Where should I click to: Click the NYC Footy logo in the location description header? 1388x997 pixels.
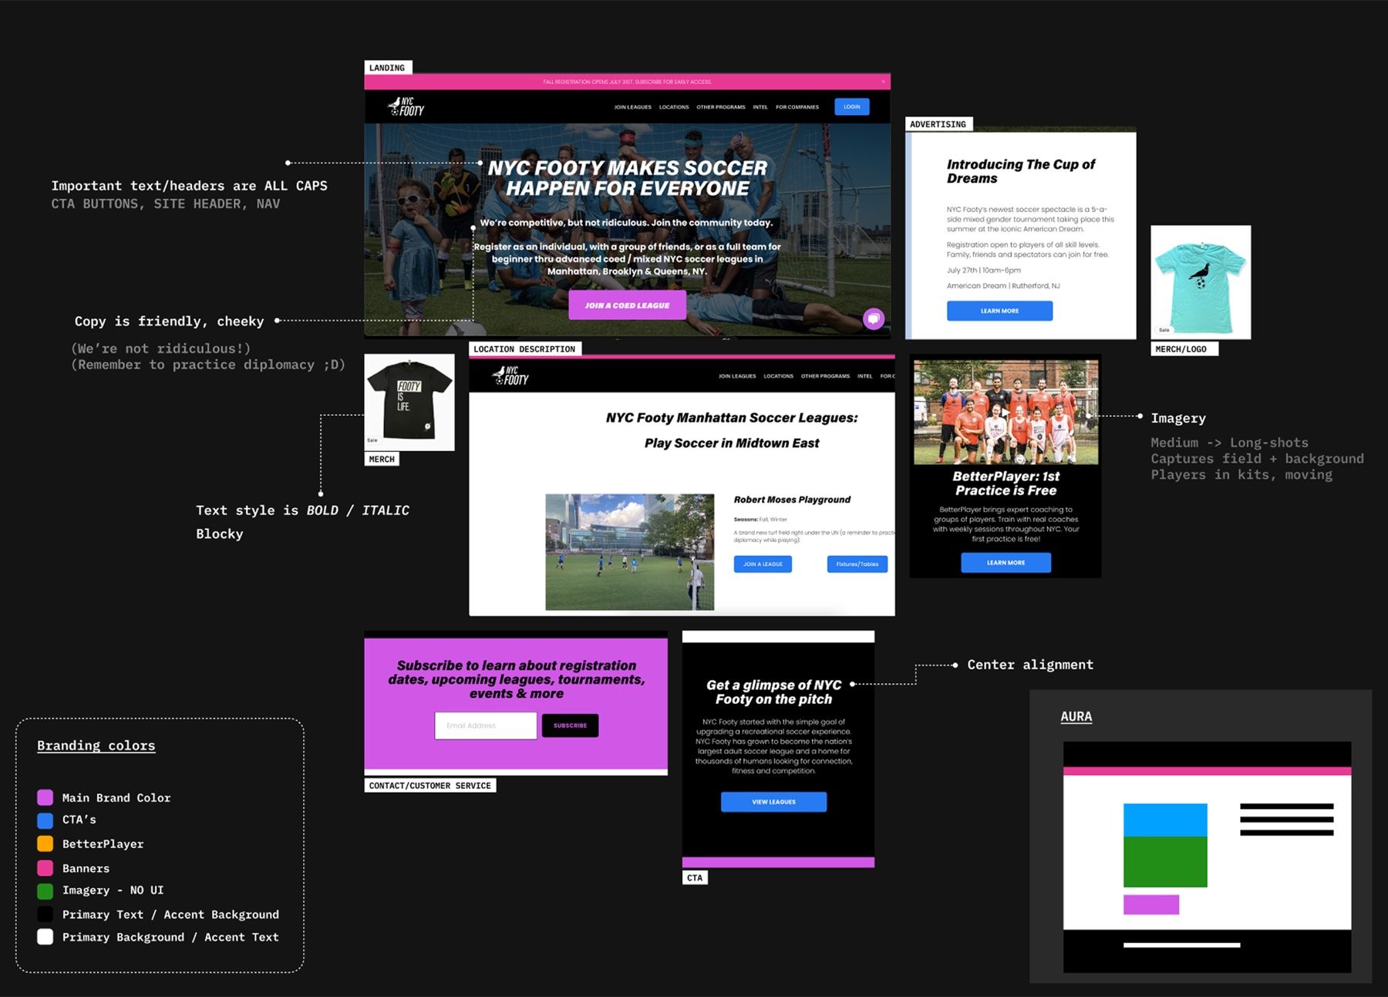(510, 376)
